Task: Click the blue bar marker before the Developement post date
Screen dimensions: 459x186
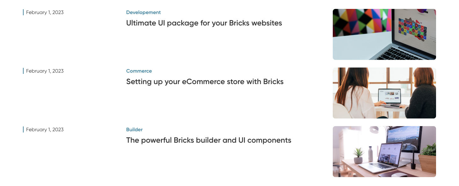Action: (x=23, y=12)
